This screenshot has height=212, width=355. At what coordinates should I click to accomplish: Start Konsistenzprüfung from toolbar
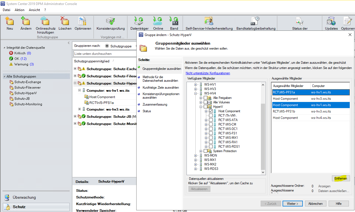click(x=111, y=21)
